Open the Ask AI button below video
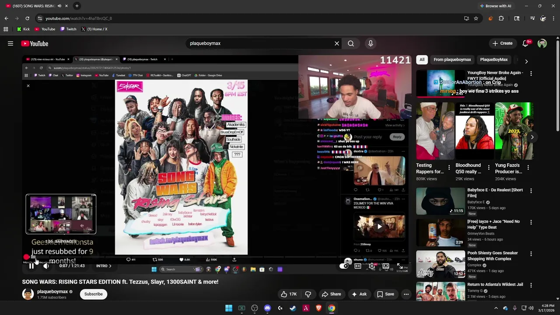Viewport: 560px width, 315px height. (x=359, y=294)
